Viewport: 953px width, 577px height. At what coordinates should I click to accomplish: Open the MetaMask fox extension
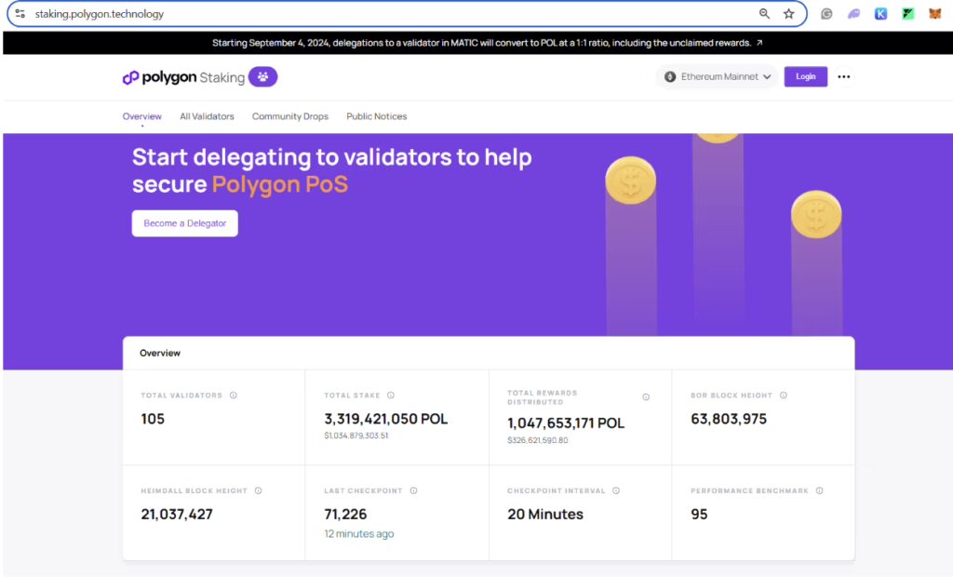point(934,14)
